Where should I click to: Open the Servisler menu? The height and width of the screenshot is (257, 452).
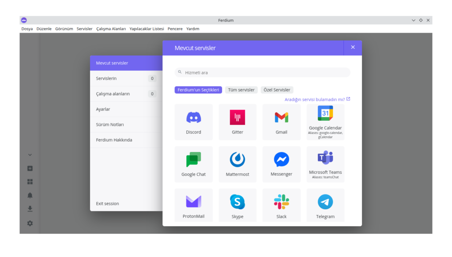coord(84,29)
